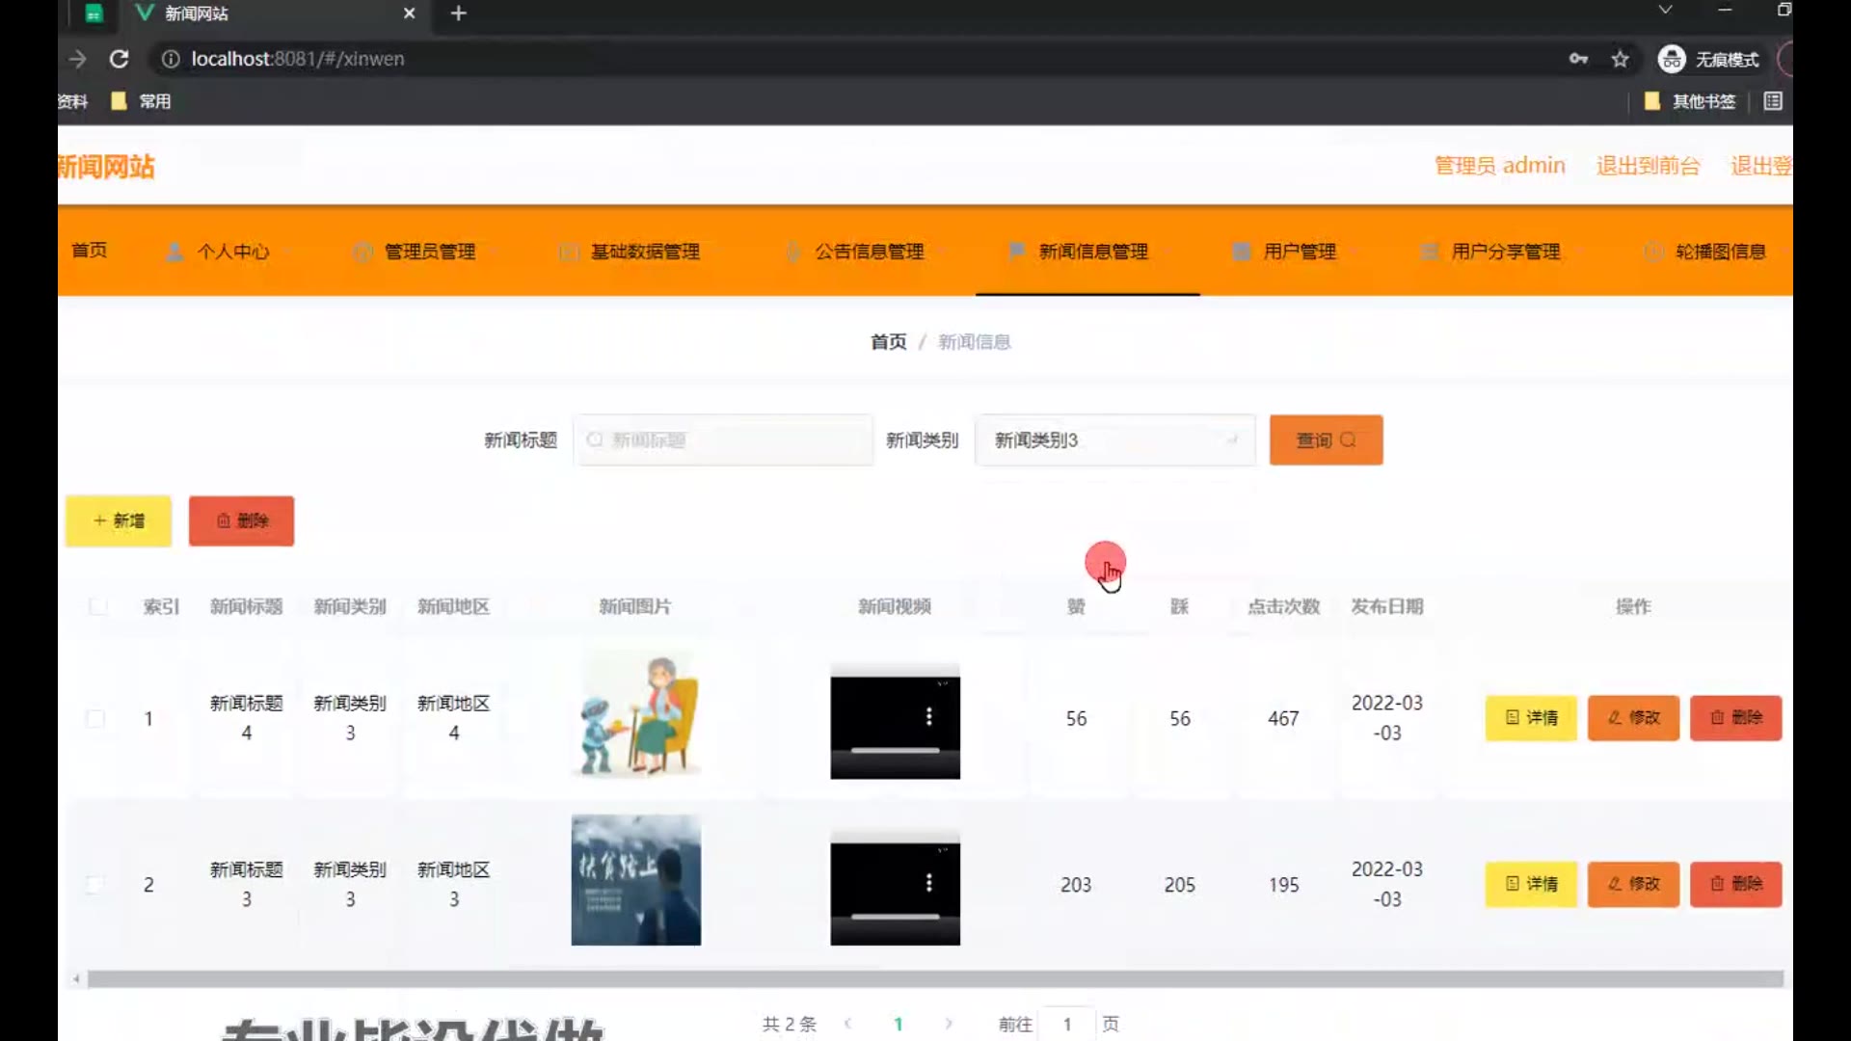The height and width of the screenshot is (1041, 1851).
Task: Click three-dot menu on second news video
Action: [928, 883]
